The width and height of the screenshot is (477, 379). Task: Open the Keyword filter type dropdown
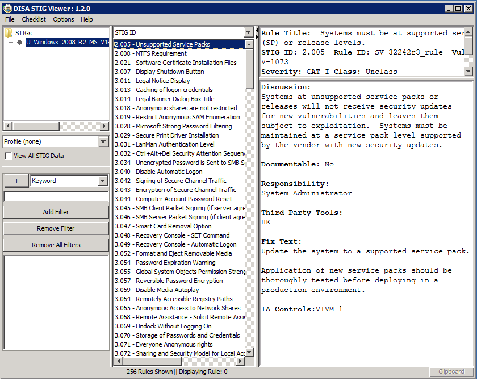(x=103, y=181)
